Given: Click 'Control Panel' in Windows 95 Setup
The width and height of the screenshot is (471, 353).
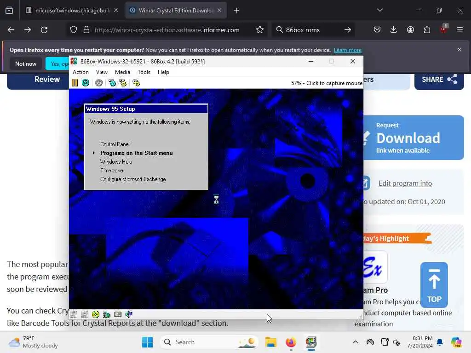Looking at the screenshot, I should (x=115, y=144).
